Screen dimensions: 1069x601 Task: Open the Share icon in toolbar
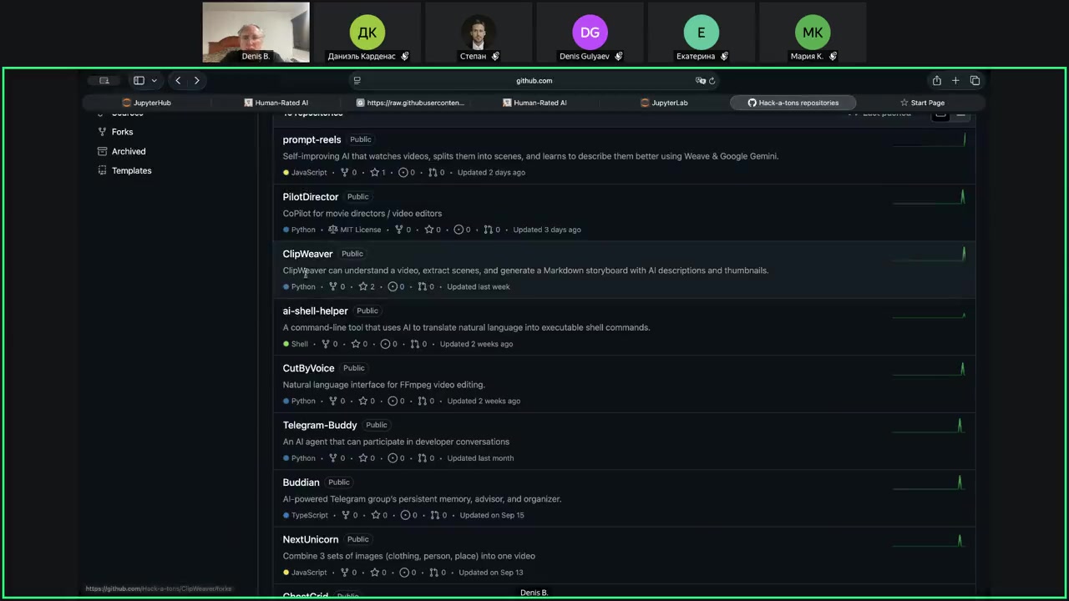936,81
